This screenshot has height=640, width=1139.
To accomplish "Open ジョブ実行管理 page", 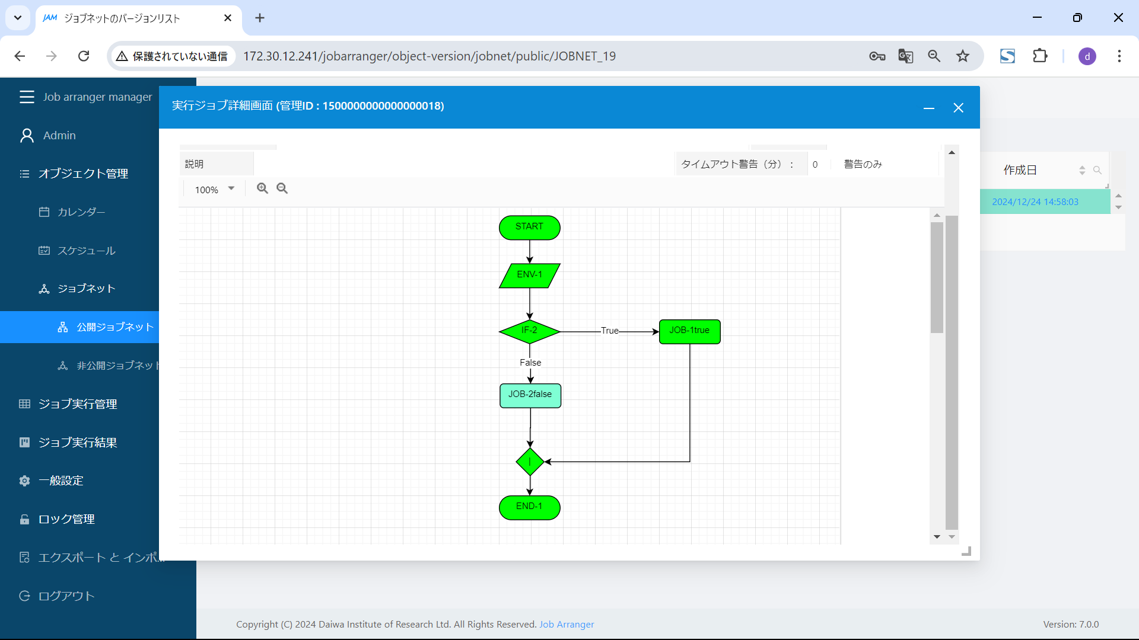I will tap(77, 404).
